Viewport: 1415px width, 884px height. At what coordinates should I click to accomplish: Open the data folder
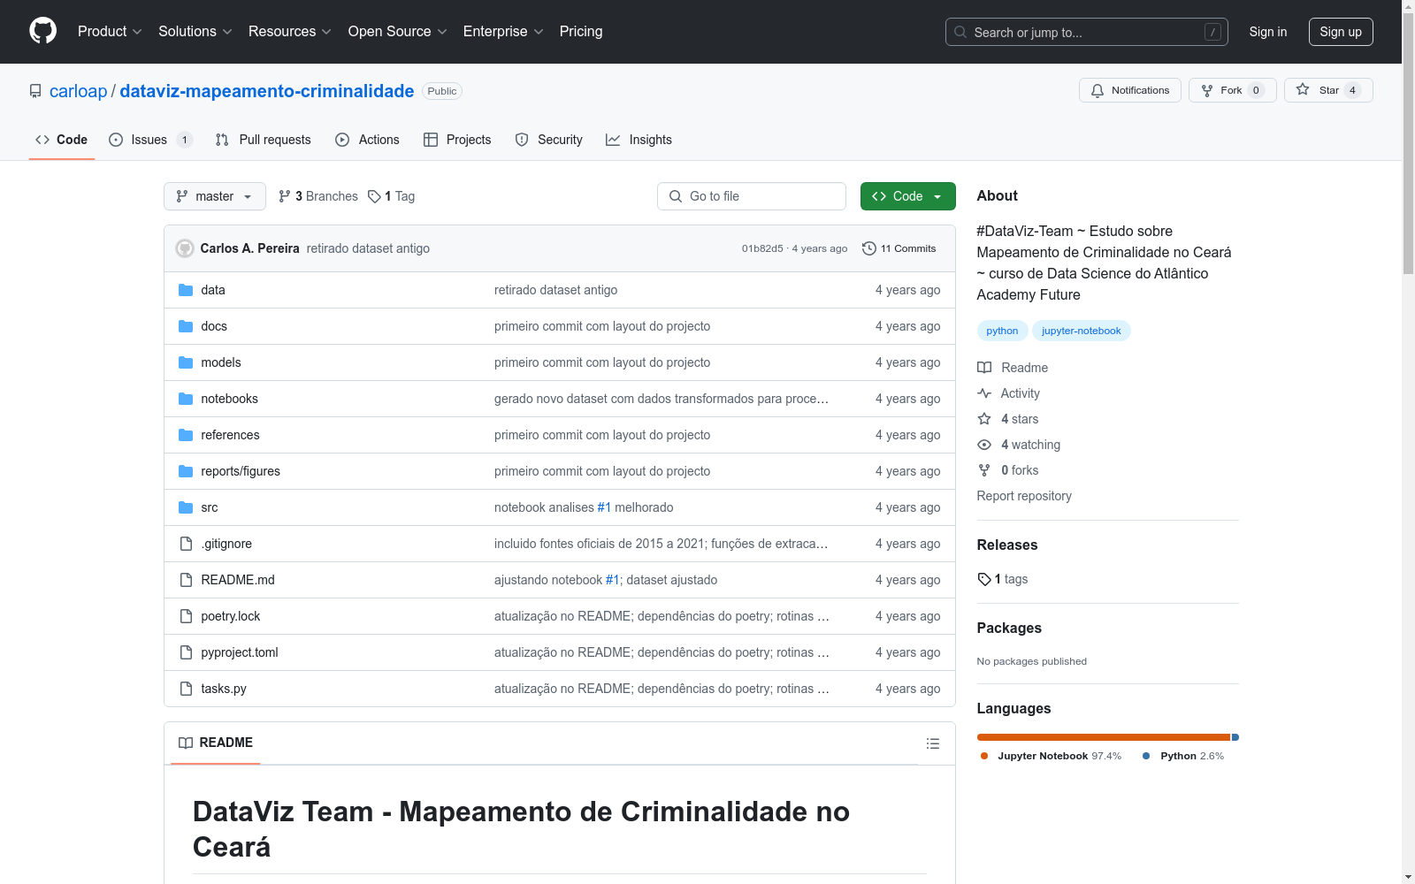point(213,290)
